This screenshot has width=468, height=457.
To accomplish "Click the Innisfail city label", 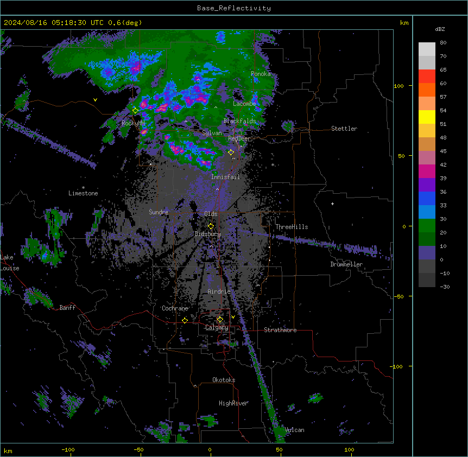I will [x=225, y=177].
